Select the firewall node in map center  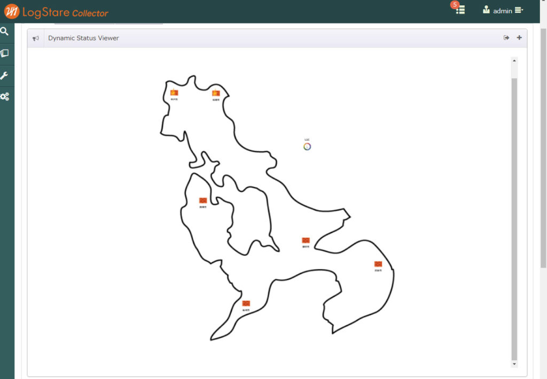[306, 240]
